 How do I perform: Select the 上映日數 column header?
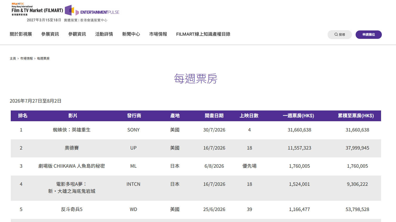(x=249, y=116)
